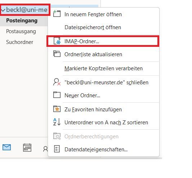Choose Datendateieigenschaften... entry
This screenshot has width=192, height=178.
pos(96,150)
